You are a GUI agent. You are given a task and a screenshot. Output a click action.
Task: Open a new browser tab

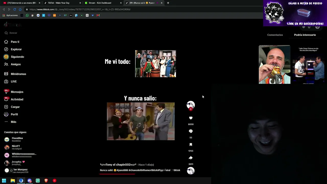(x=168, y=3)
